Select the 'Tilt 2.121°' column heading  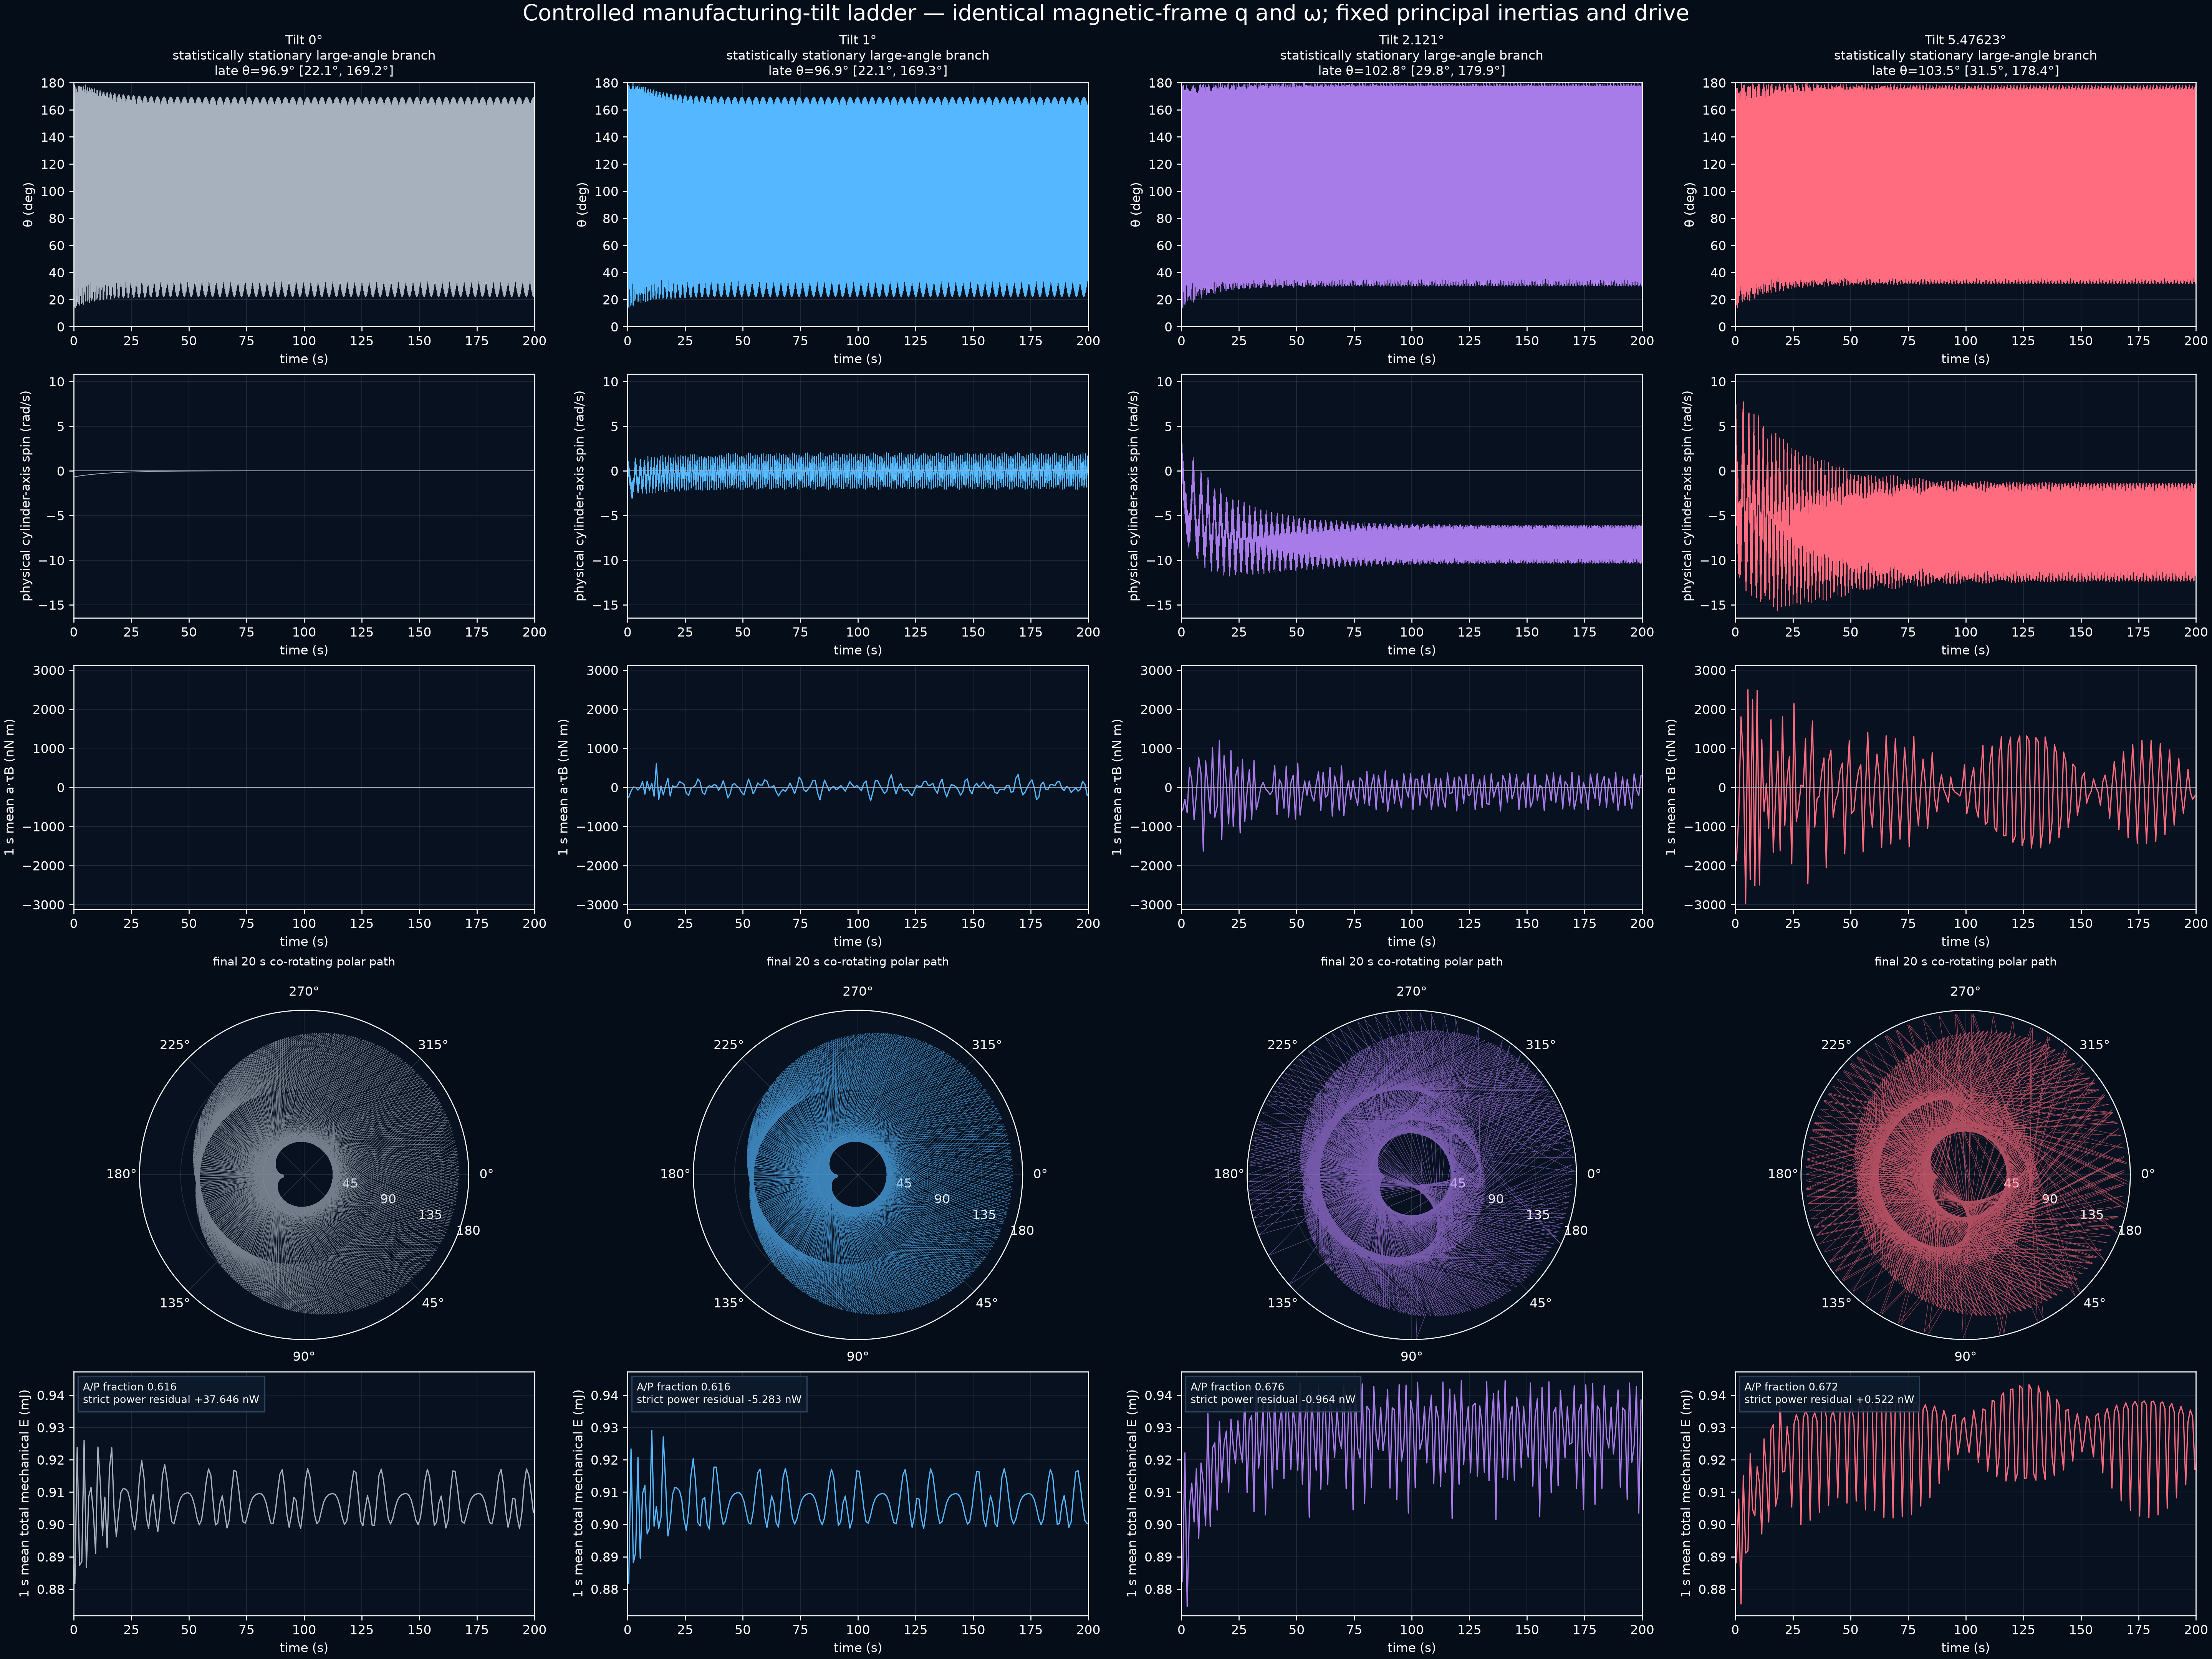pyautogui.click(x=1411, y=41)
